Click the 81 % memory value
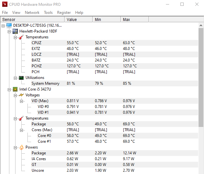 71,83
